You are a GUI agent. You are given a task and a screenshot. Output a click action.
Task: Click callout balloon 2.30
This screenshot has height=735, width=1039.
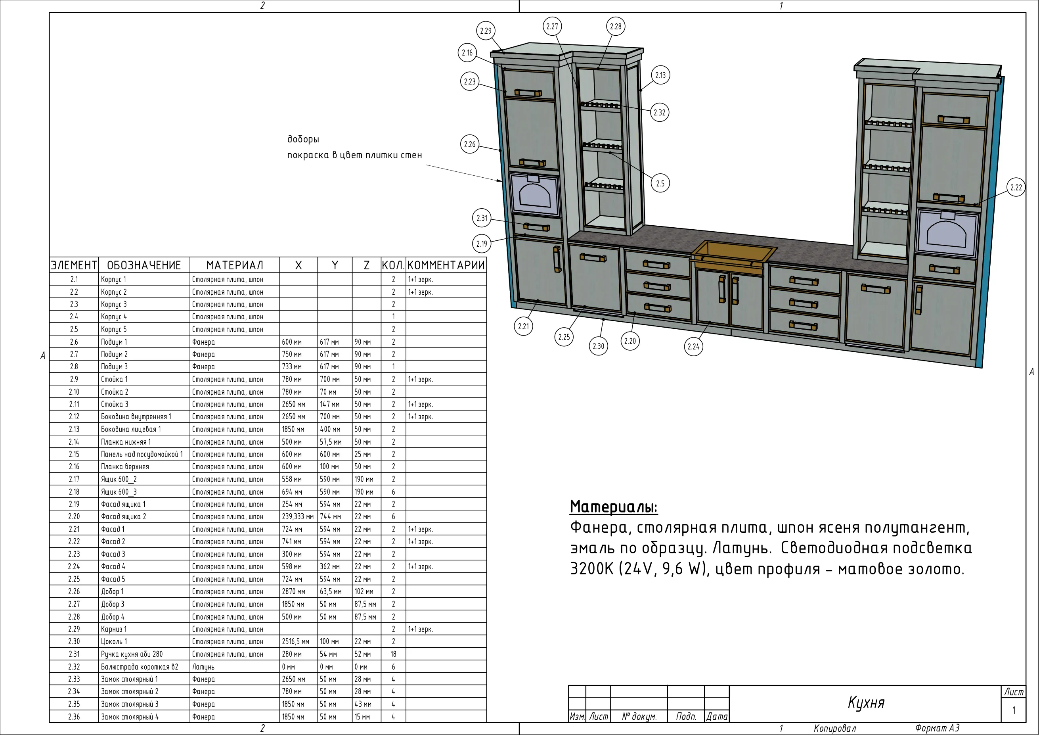tap(599, 346)
